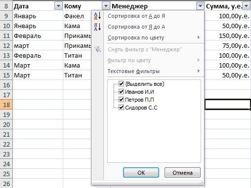Click the clear filter funnel icon
This screenshot has height=188, width=251.
[x=97, y=49]
